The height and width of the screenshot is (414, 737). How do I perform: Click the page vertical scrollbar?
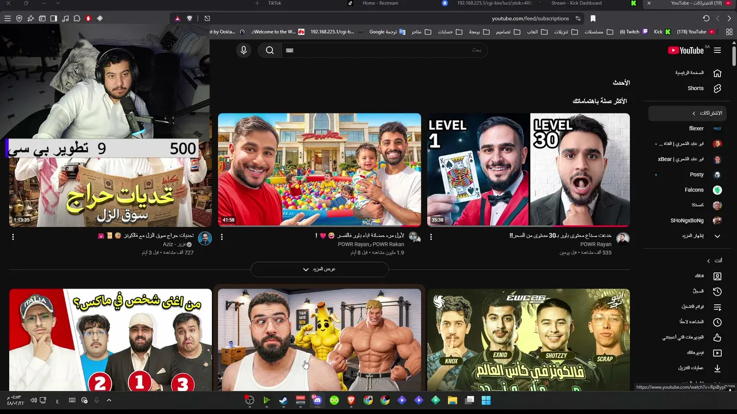734,56
